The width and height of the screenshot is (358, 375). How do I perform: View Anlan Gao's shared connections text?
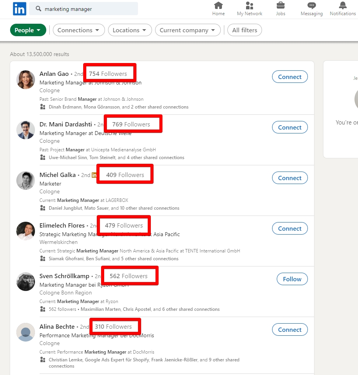pyautogui.click(x=119, y=107)
